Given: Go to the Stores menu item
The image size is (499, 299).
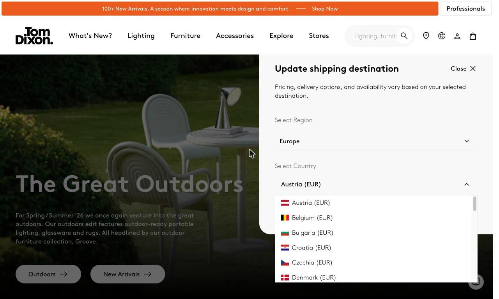Looking at the screenshot, I should [319, 36].
